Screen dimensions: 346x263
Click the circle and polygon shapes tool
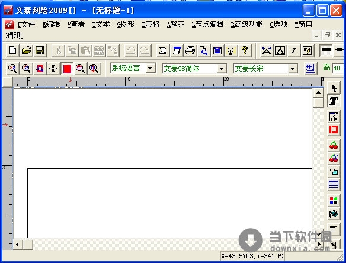[334, 171]
